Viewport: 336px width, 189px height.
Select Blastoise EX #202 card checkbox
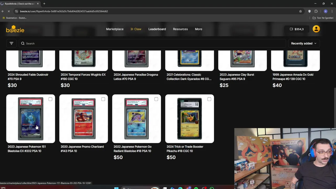(50, 99)
